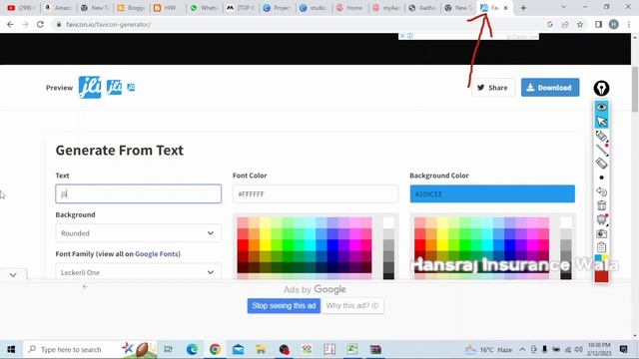Click the clipboard icon in the annotation bar
The height and width of the screenshot is (359, 639).
click(601, 247)
